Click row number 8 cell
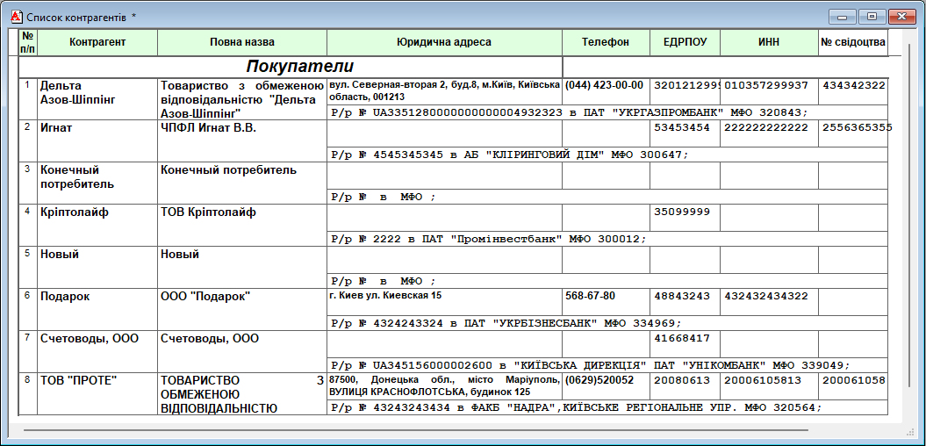 point(28,393)
